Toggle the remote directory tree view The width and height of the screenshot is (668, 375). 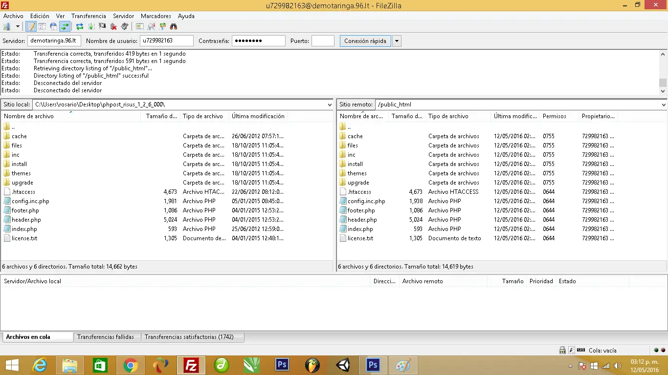[53, 26]
